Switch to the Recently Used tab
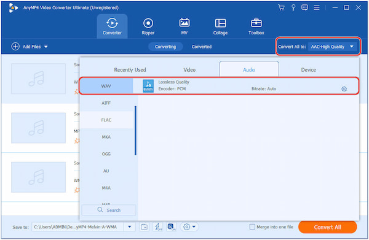 tap(130, 70)
